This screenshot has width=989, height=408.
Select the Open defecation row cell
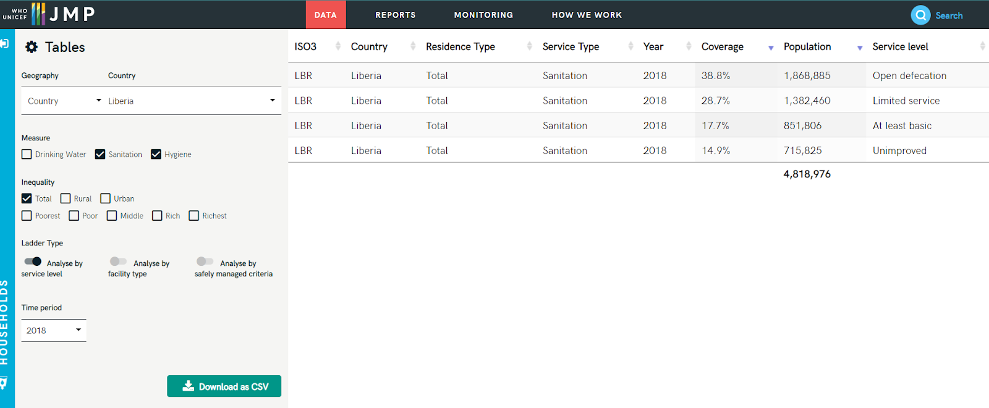click(x=909, y=75)
